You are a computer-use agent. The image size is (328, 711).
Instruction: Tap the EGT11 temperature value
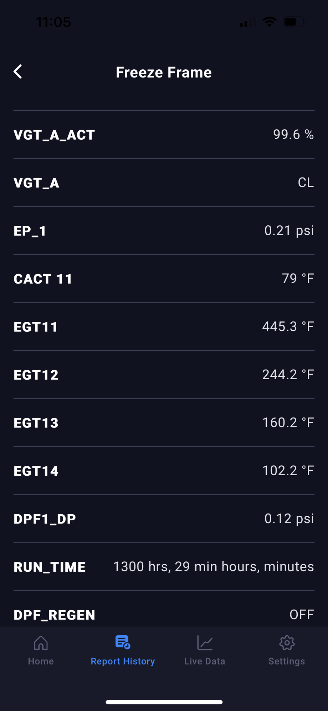[288, 326]
